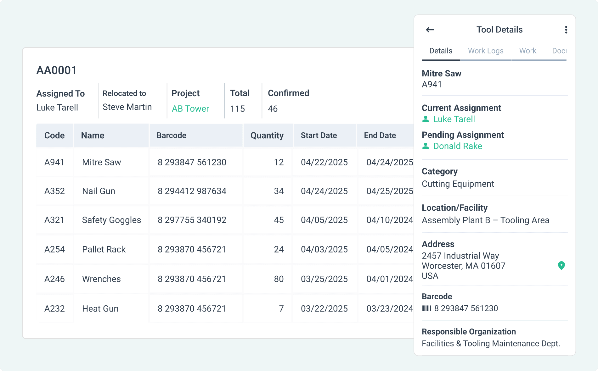The image size is (598, 371).
Task: Click the person icon beside Luke Tarell
Action: 426,119
